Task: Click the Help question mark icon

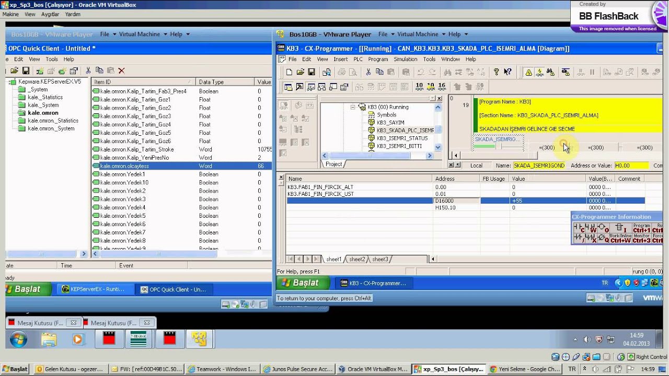Action: coord(496,72)
